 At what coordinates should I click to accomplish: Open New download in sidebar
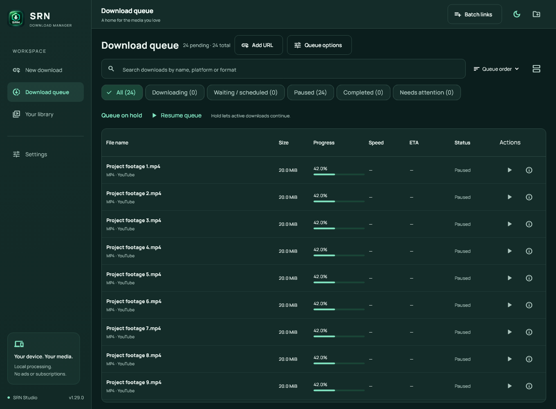click(45, 70)
